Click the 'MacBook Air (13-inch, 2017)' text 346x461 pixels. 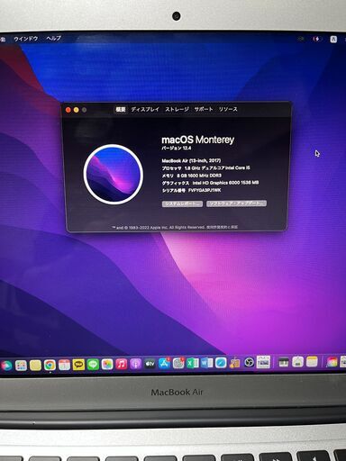point(191,160)
